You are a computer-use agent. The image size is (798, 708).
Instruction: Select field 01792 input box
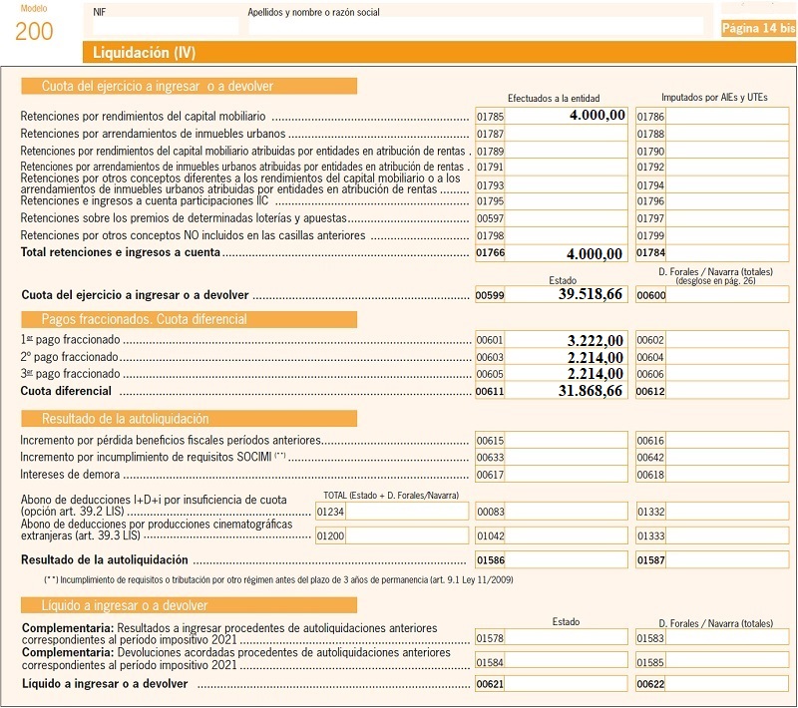click(727, 168)
